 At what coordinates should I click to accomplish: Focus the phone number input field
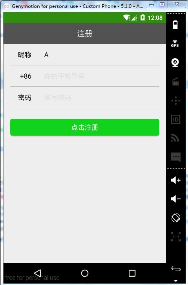click(101, 76)
